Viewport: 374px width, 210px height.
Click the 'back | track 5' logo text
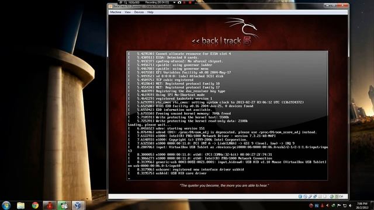(222, 41)
